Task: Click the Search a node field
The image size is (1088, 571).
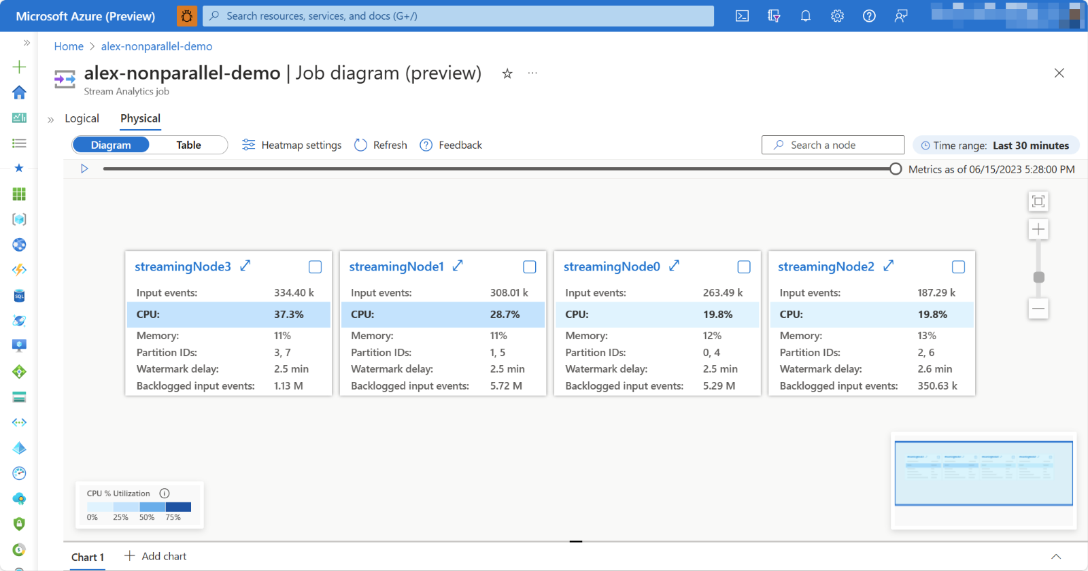Action: coord(833,145)
